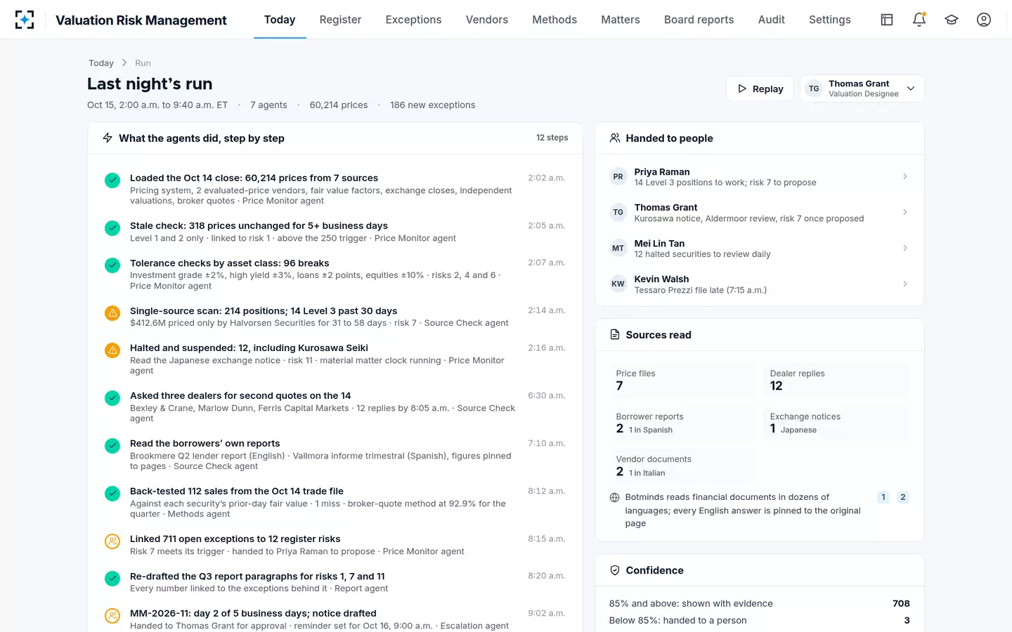This screenshot has width=1012, height=632.
Task: Open the notifications bell
Action: coord(919,20)
